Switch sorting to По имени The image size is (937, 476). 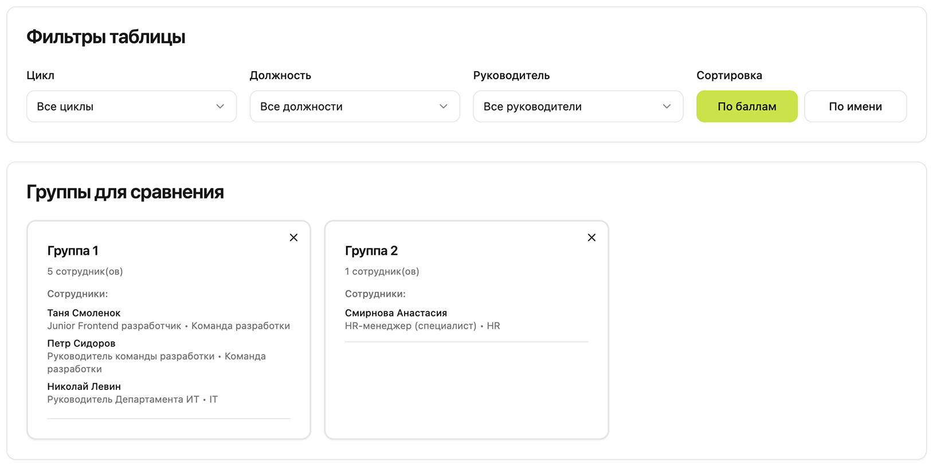coord(855,107)
